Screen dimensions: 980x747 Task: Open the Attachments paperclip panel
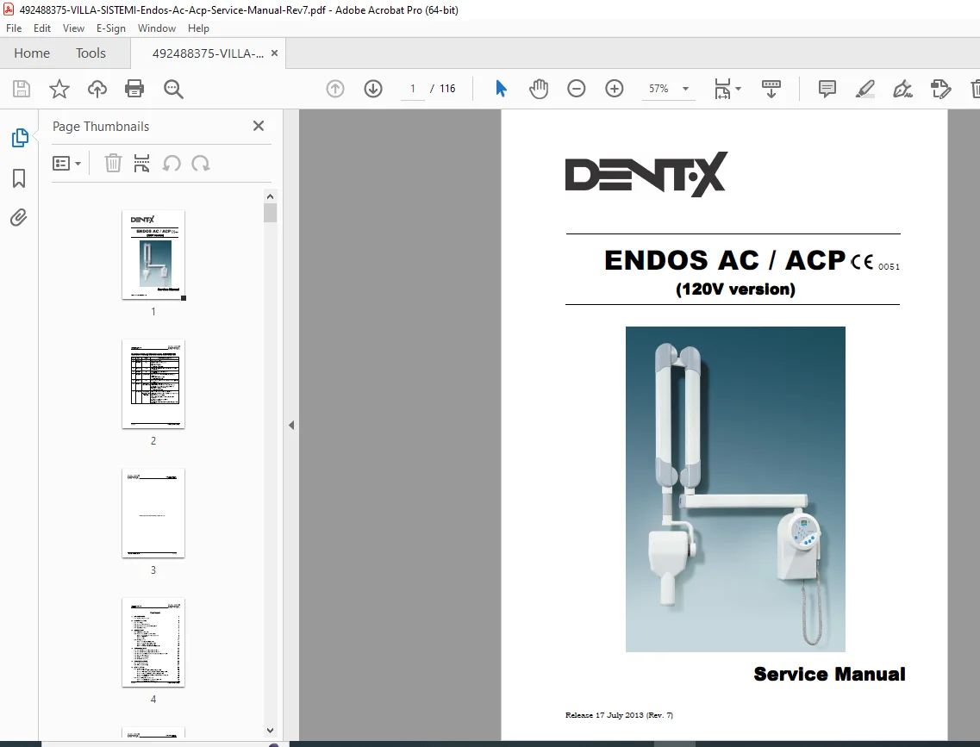pos(19,217)
